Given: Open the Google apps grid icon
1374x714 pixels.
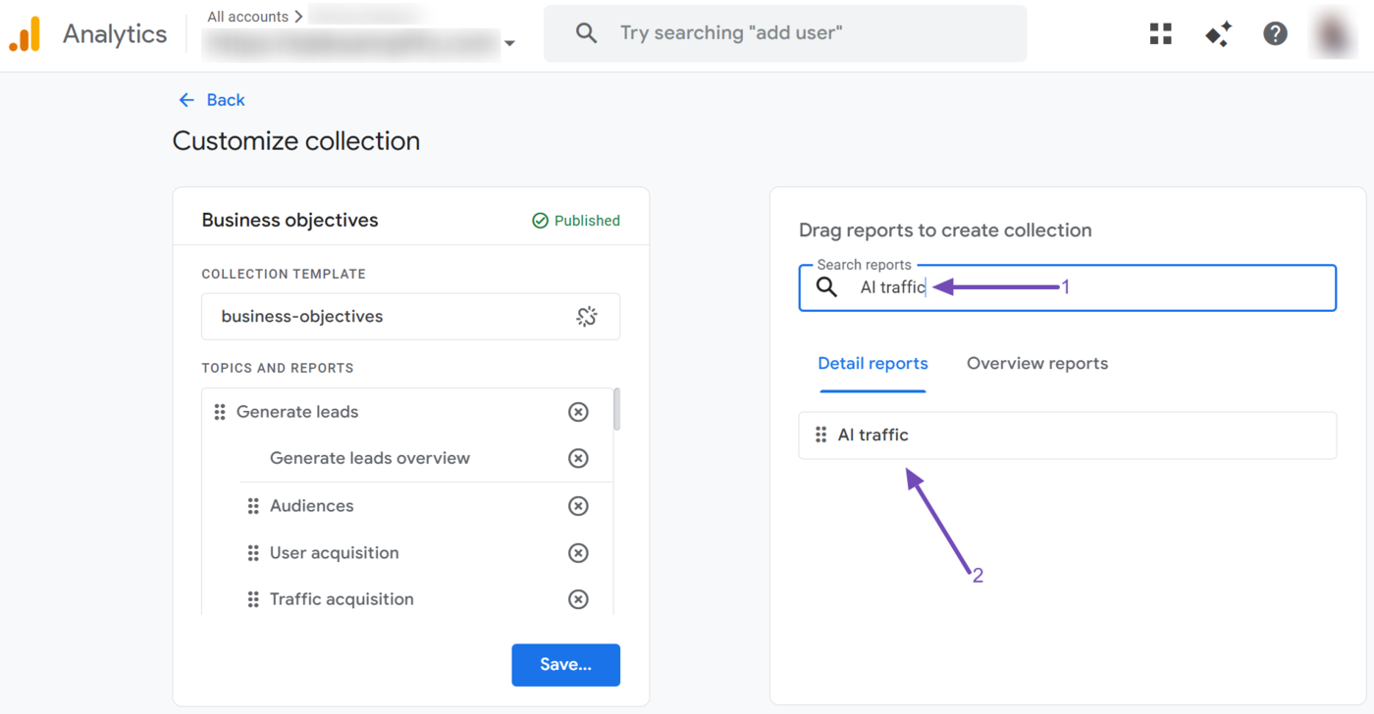Looking at the screenshot, I should tap(1160, 32).
